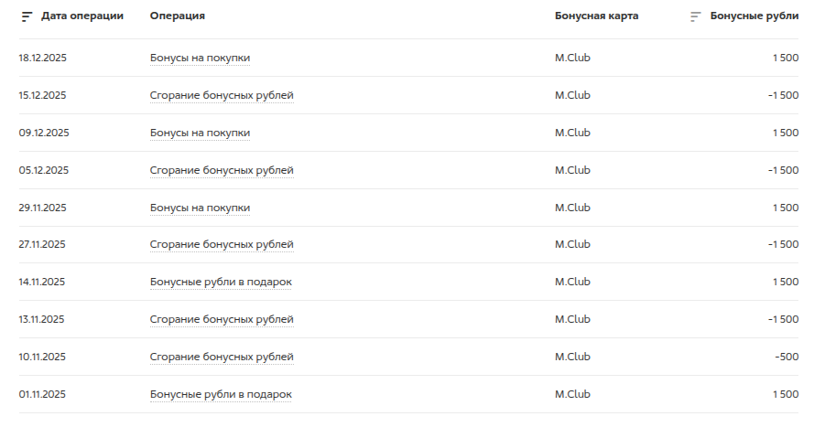Click M.Club card in the 01.11.2025 row
Viewport: 814px width, 427px height.
pos(572,394)
